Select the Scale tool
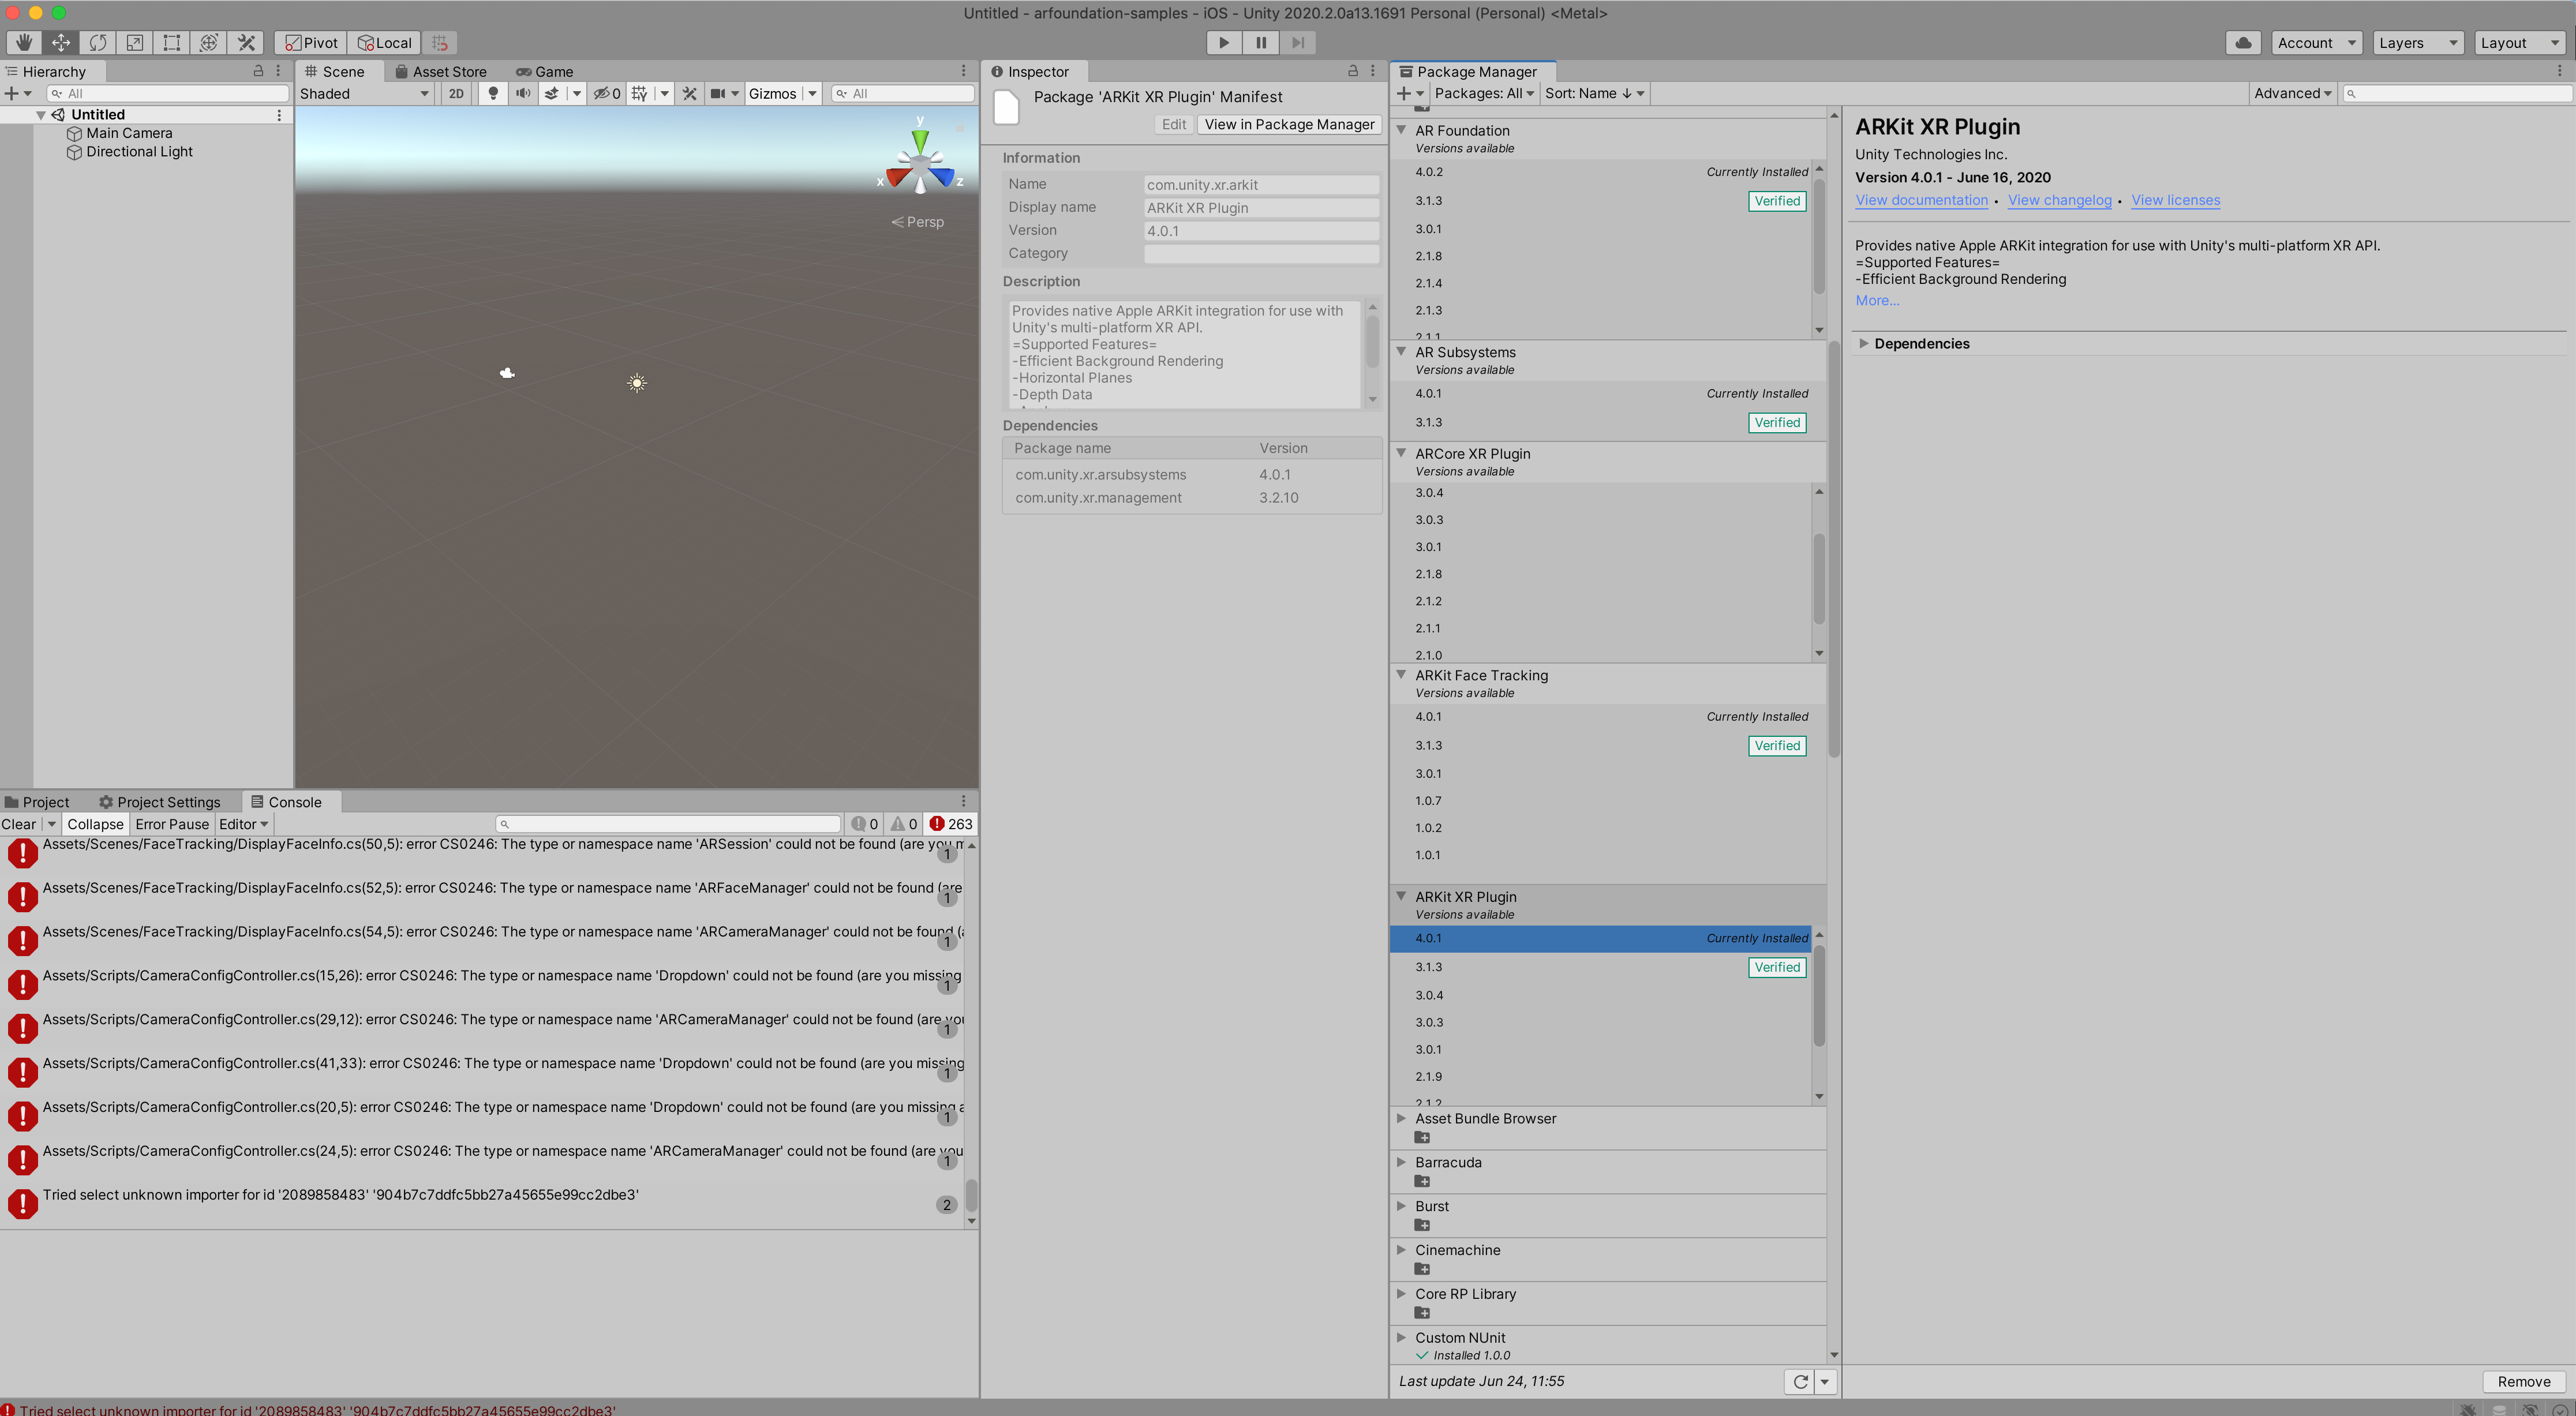2576x1416 pixels. point(134,42)
